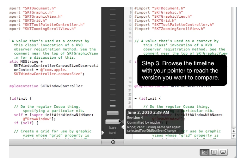This screenshot has width=241, height=163.
Task: Click line number 23 in the right gutter
Action: pyautogui.click(x=130, y=98)
